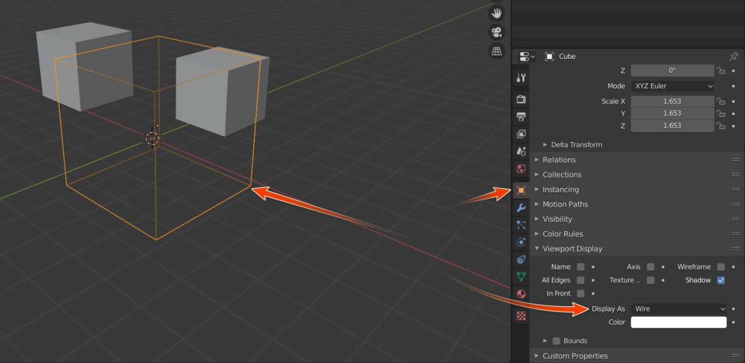Click the Scale X value field
Image resolution: width=745 pixels, height=363 pixels.
(672, 101)
